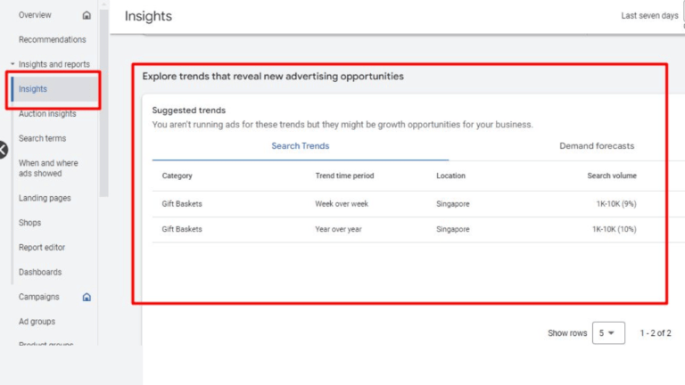Click the Insights page title
Image resolution: width=685 pixels, height=385 pixels.
tap(148, 16)
